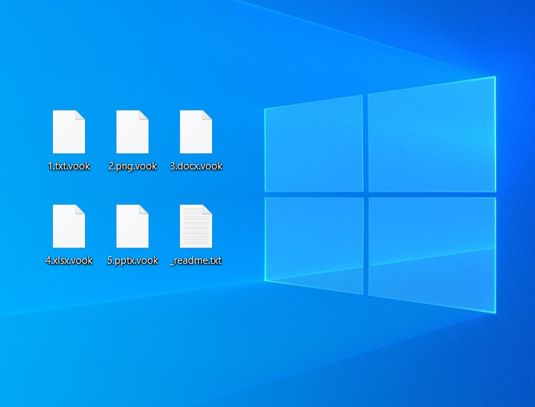Image resolution: width=535 pixels, height=407 pixels.
Task: Select the 1.txt.vook file icon
Action: click(x=69, y=132)
